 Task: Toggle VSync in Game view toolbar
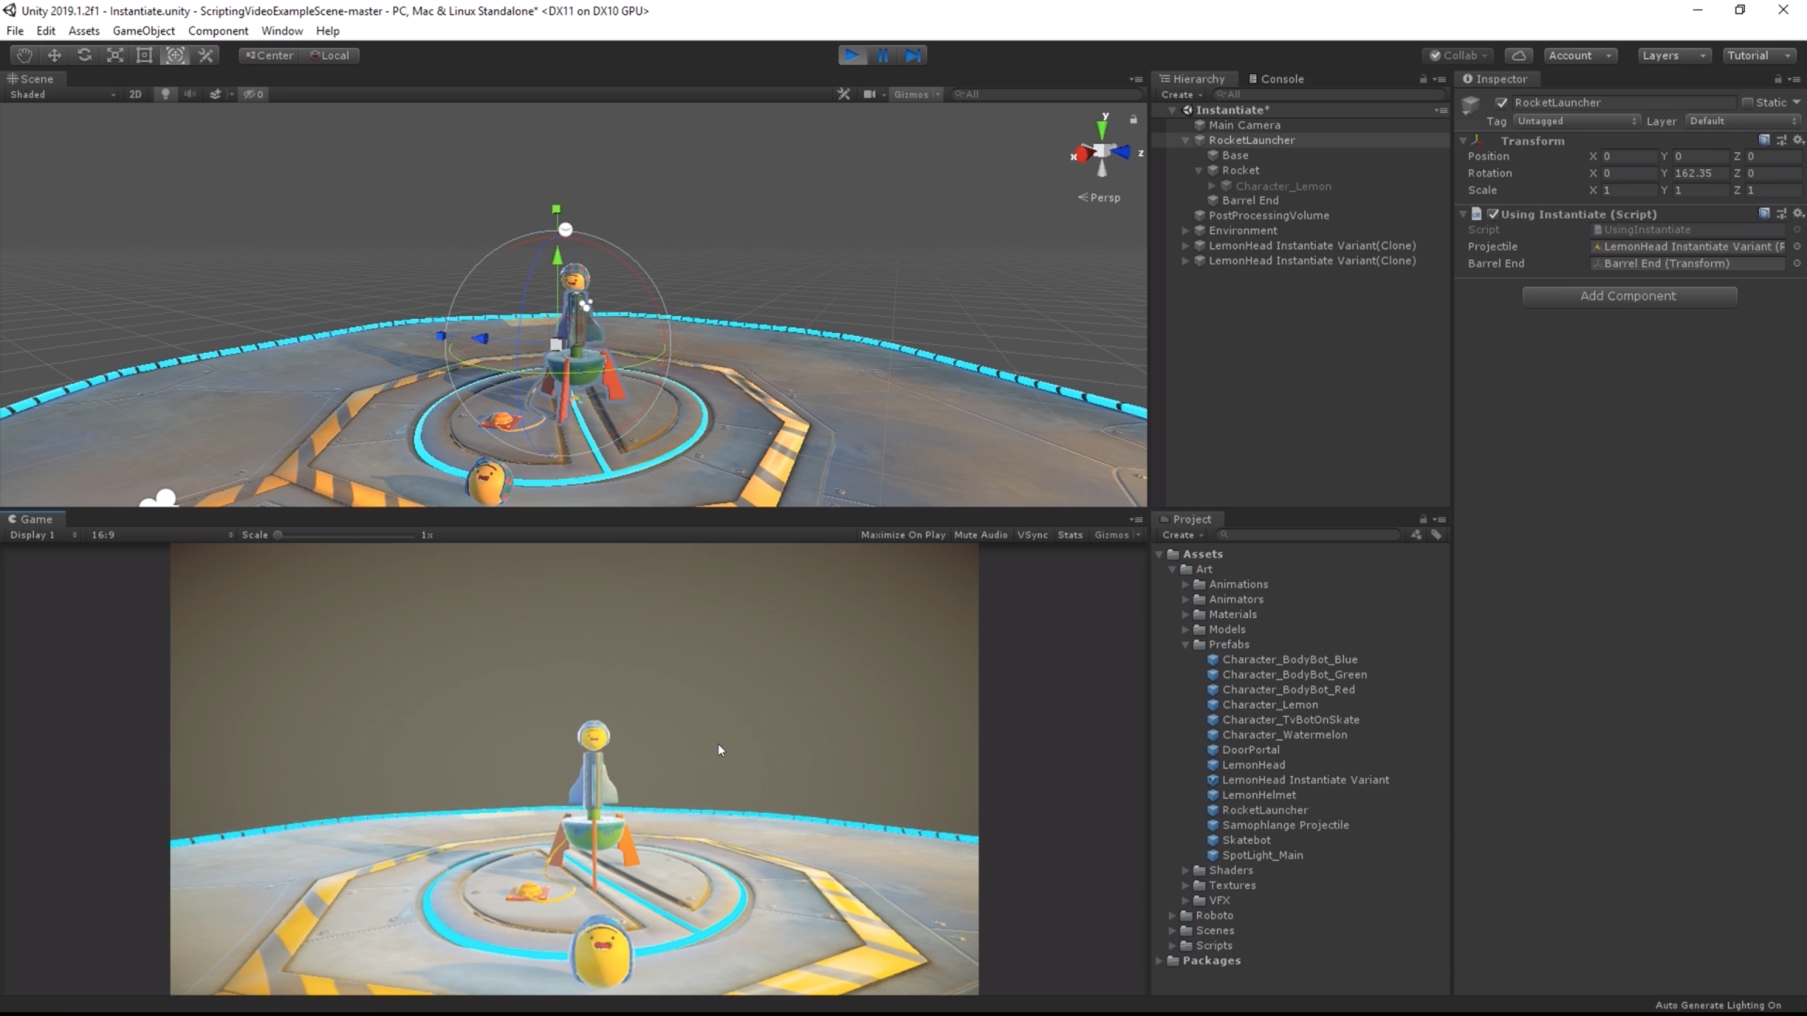pos(1033,535)
